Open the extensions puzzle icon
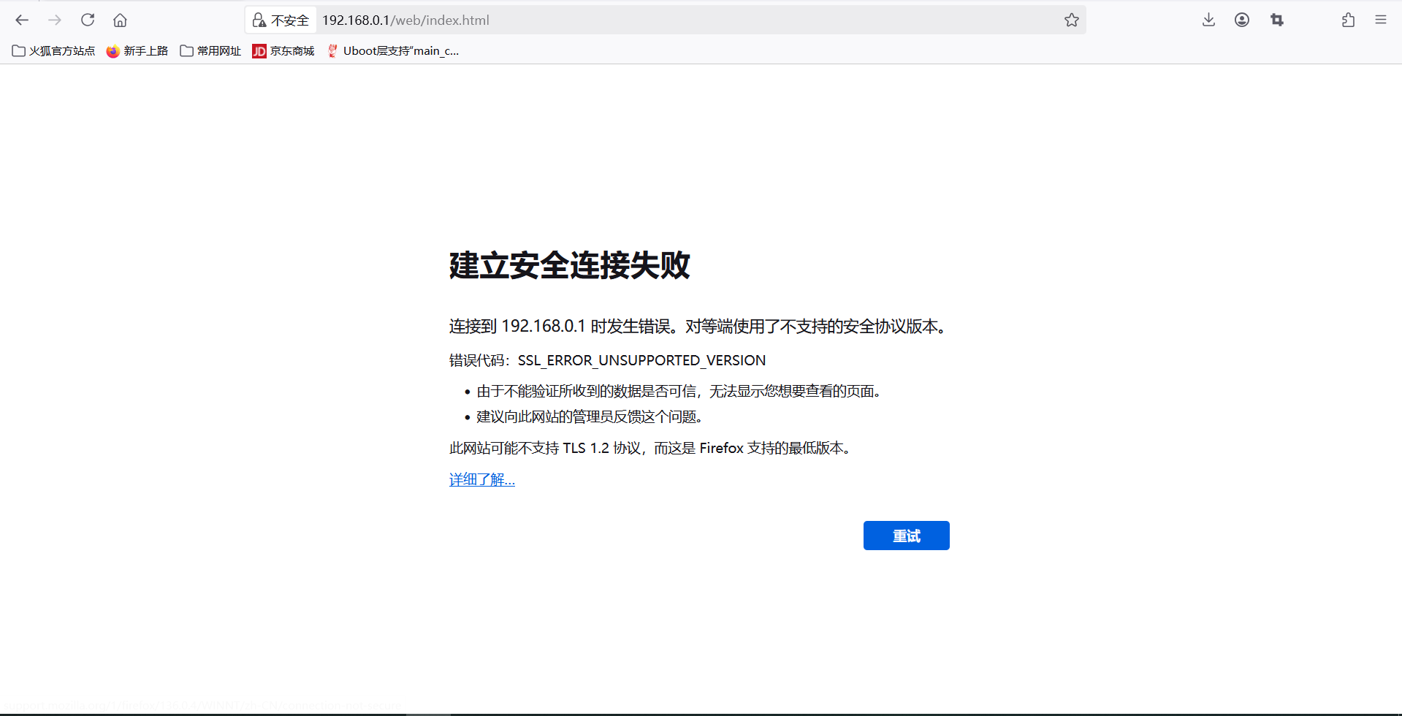 1348,20
